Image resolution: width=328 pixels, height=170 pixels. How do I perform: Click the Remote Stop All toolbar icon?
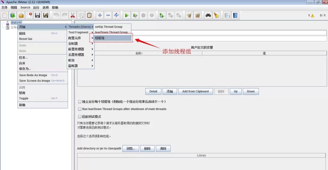pyautogui.click(x=170, y=15)
